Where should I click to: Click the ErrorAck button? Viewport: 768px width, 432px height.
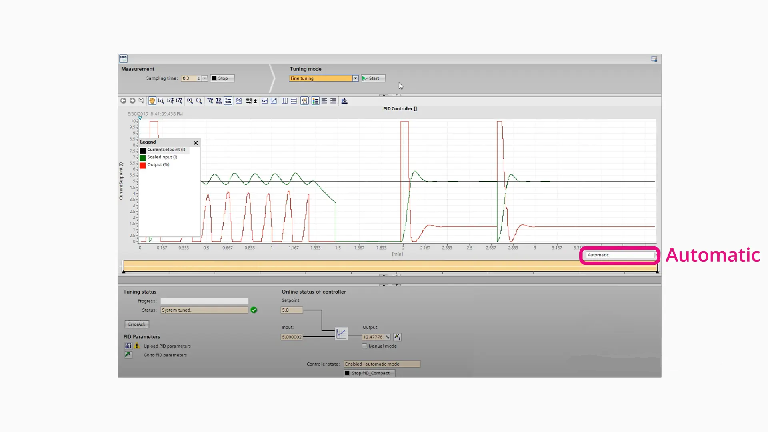click(137, 324)
